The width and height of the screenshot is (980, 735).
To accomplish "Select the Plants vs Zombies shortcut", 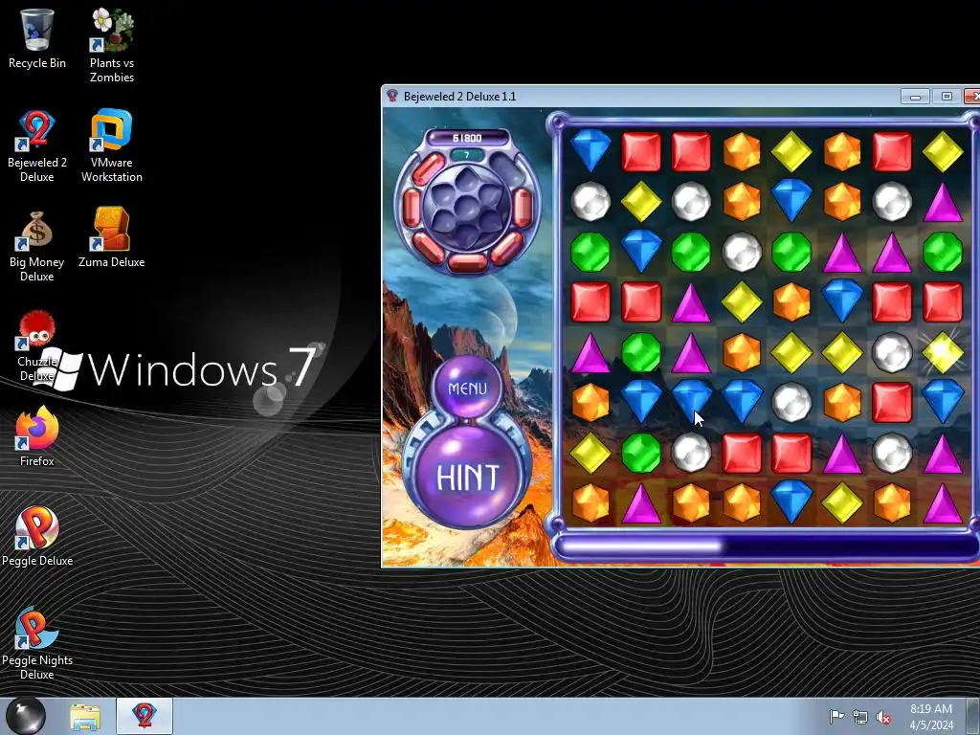I will [x=112, y=45].
